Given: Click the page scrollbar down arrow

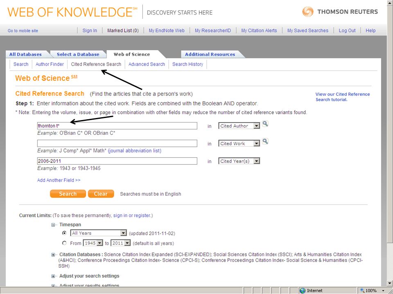Looking at the screenshot, I should [390, 283].
